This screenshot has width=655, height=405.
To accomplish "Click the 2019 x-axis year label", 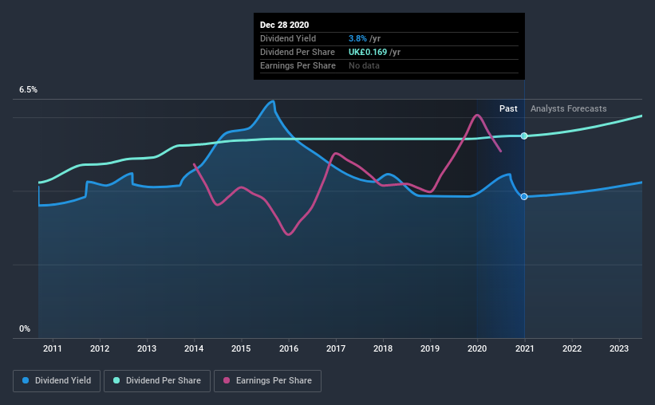I will tap(430, 348).
